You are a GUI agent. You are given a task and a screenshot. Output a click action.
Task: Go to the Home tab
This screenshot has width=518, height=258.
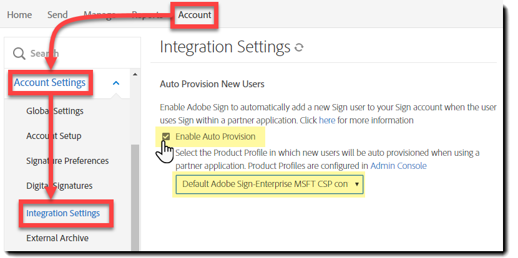click(x=19, y=15)
